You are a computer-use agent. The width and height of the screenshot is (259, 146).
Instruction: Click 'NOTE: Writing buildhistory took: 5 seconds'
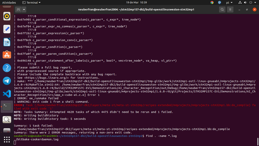(50, 119)
